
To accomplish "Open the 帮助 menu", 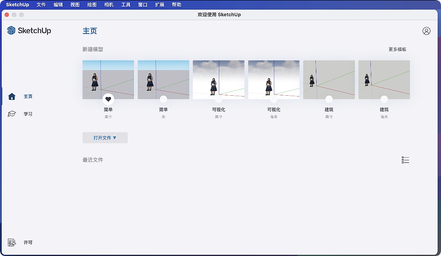I will [x=177, y=5].
